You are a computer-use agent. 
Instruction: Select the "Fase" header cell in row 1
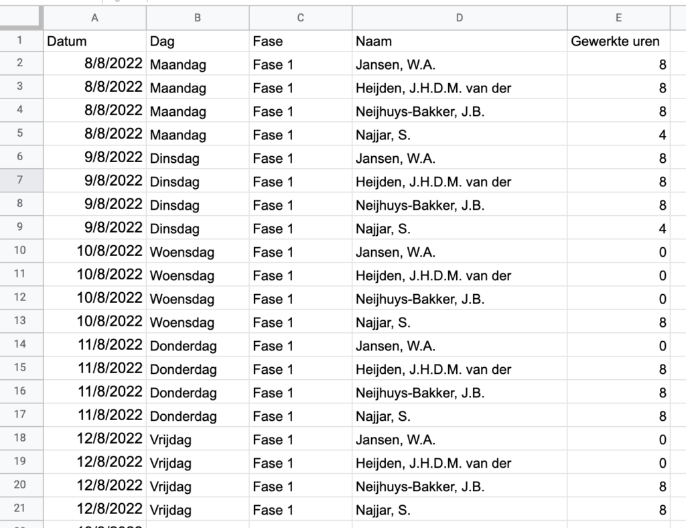click(301, 42)
